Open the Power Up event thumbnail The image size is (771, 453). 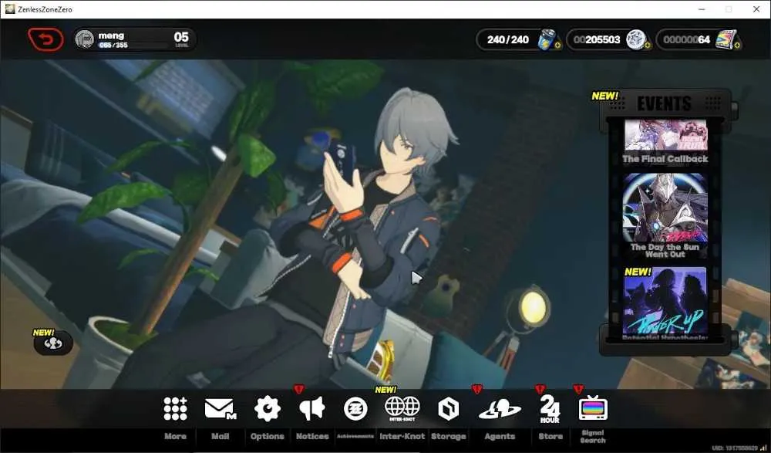(665, 301)
